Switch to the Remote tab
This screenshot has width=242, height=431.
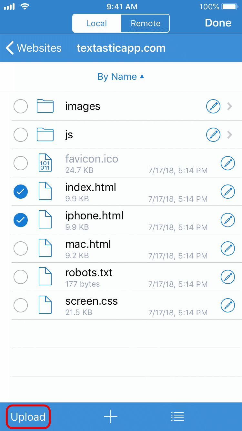point(145,23)
